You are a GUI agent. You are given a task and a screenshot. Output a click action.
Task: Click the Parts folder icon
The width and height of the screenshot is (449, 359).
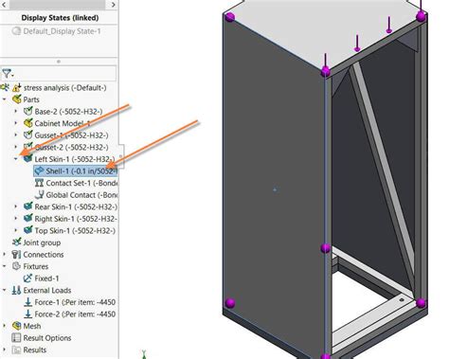point(16,99)
